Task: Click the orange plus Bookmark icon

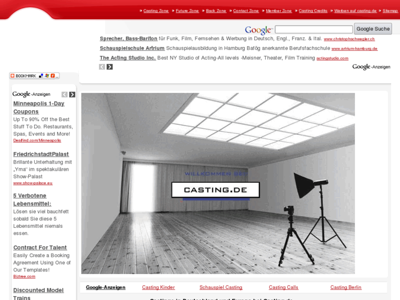Action: tap(13, 76)
